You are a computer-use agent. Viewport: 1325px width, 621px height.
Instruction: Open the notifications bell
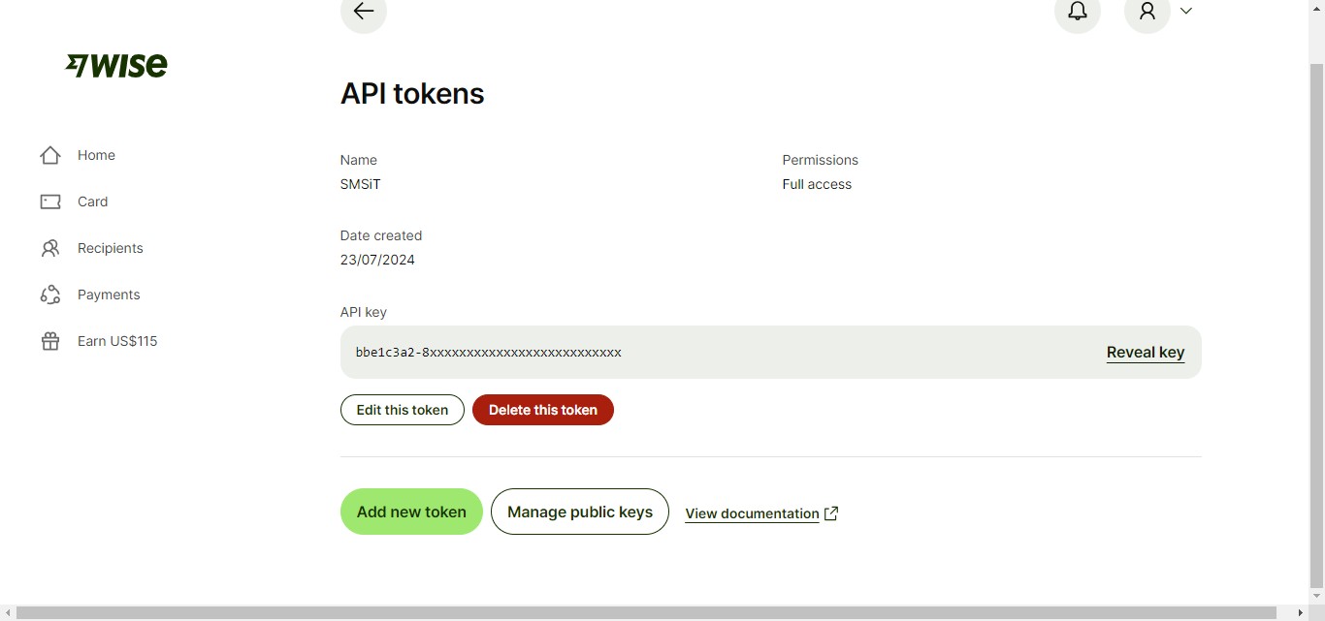(1077, 12)
